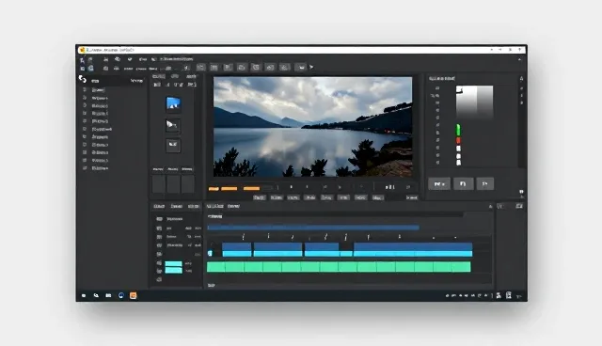Click the white circular-arrows icon heading the left panel

[82, 79]
